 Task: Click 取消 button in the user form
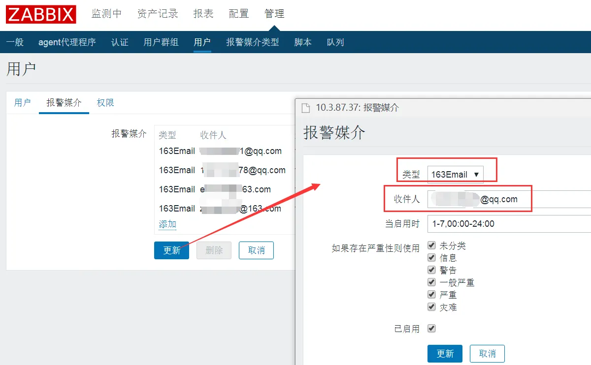pyautogui.click(x=256, y=250)
